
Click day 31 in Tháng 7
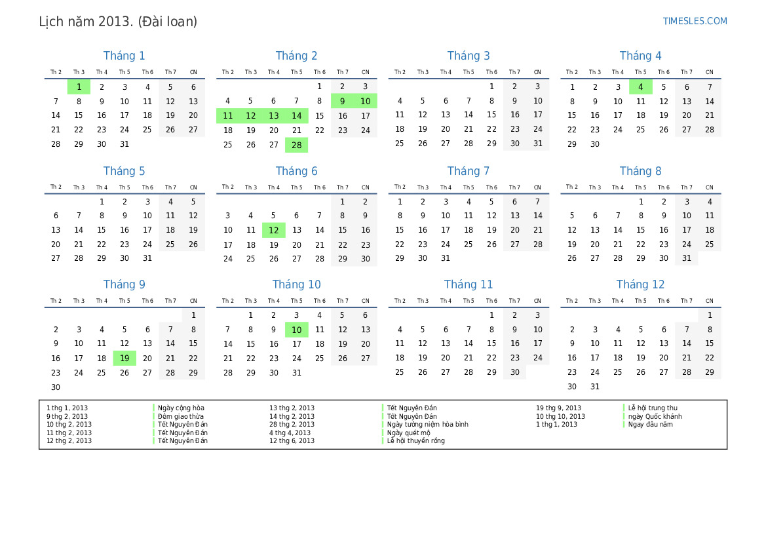click(x=446, y=258)
